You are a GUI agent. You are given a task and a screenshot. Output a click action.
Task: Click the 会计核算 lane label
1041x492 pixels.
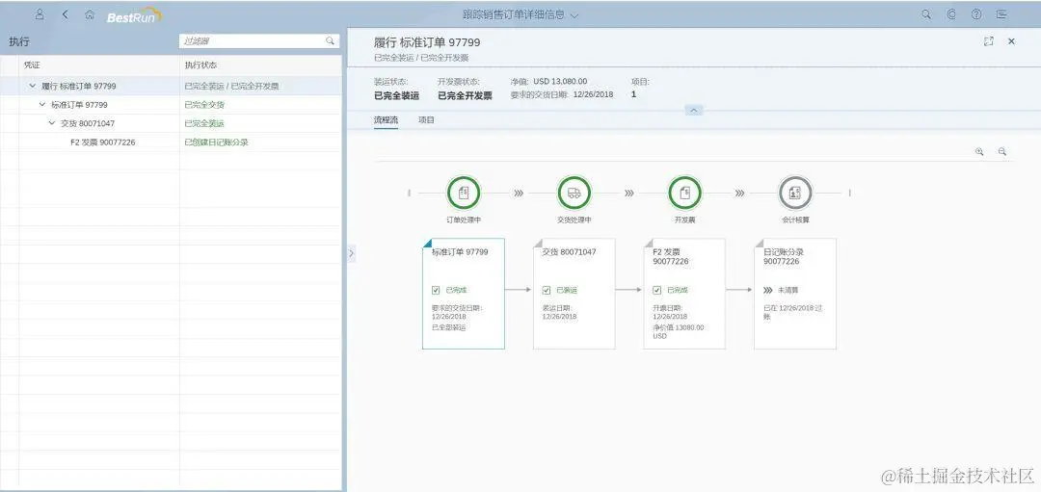coord(794,220)
